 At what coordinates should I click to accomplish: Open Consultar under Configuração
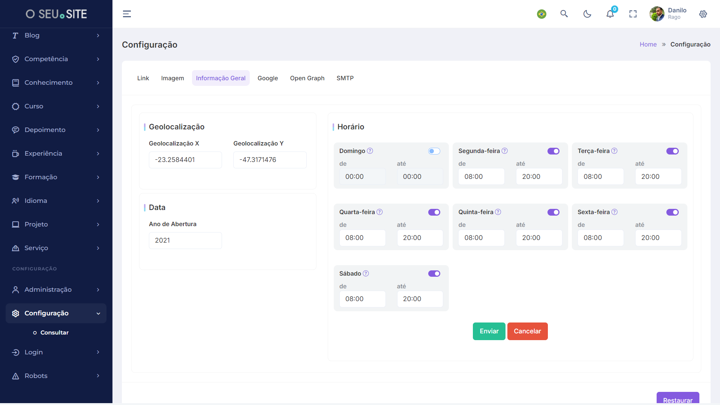tap(54, 333)
